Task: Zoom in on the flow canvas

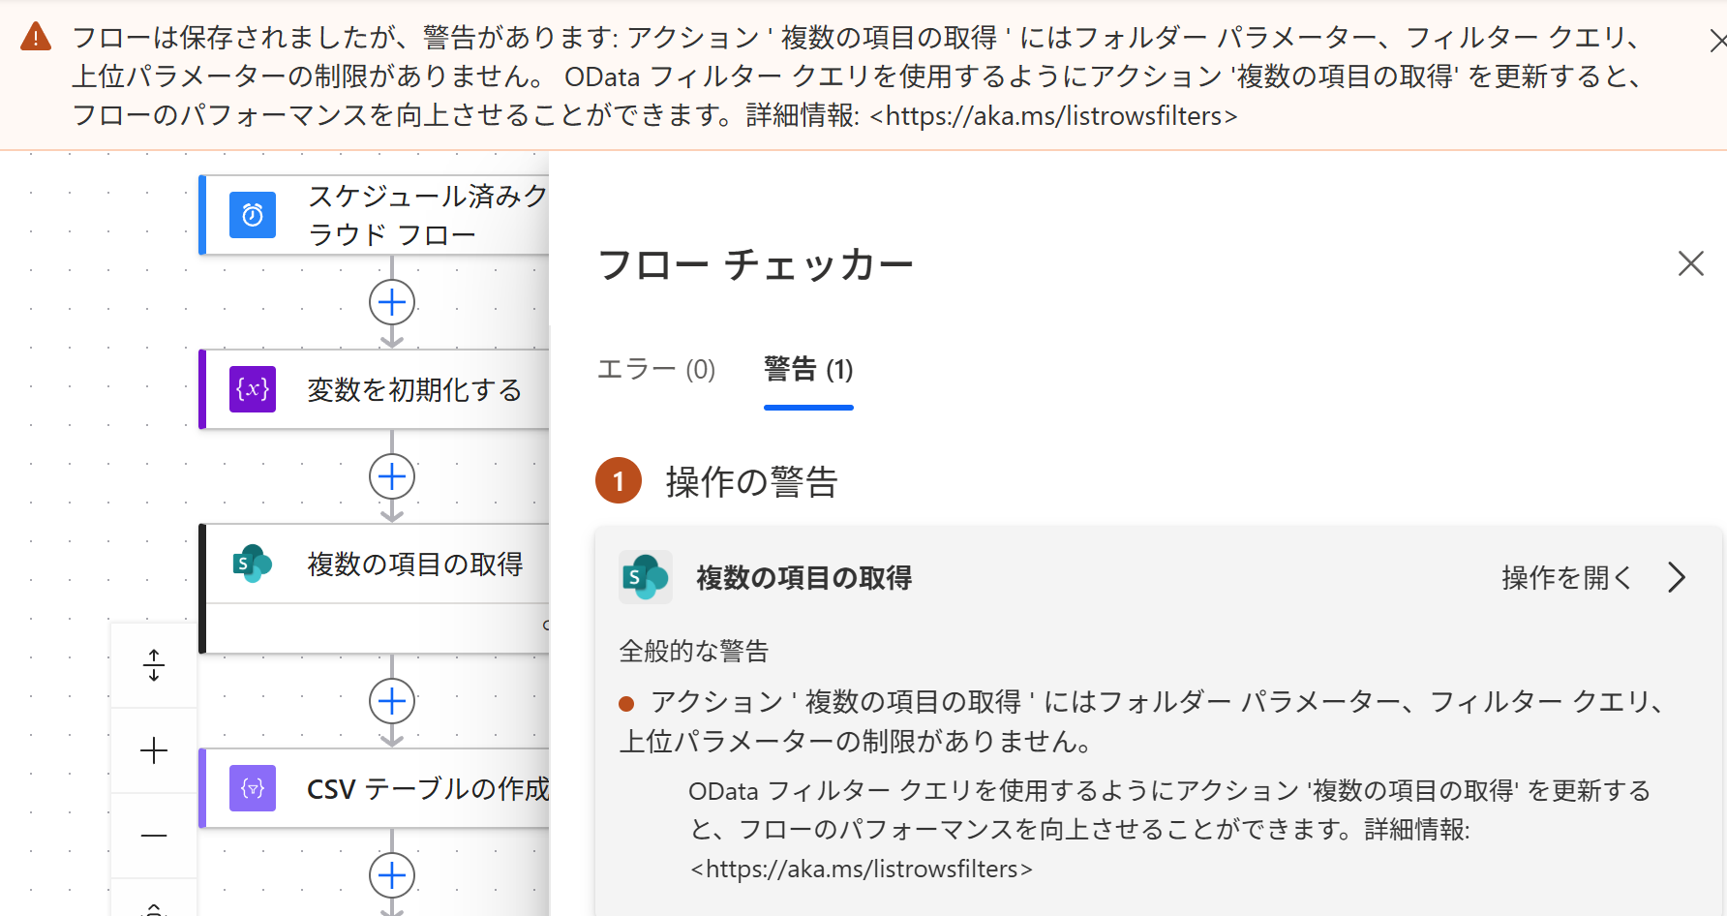Action: tap(154, 750)
